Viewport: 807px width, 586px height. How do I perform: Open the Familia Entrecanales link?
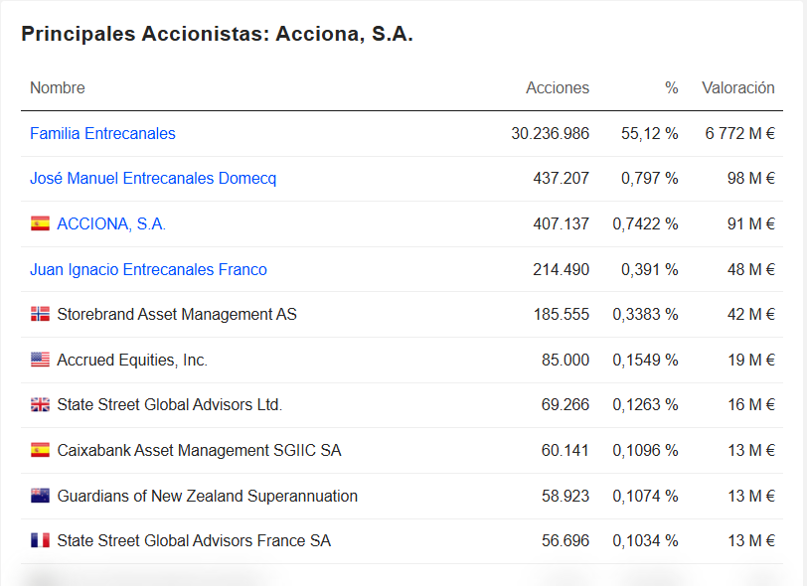102,133
